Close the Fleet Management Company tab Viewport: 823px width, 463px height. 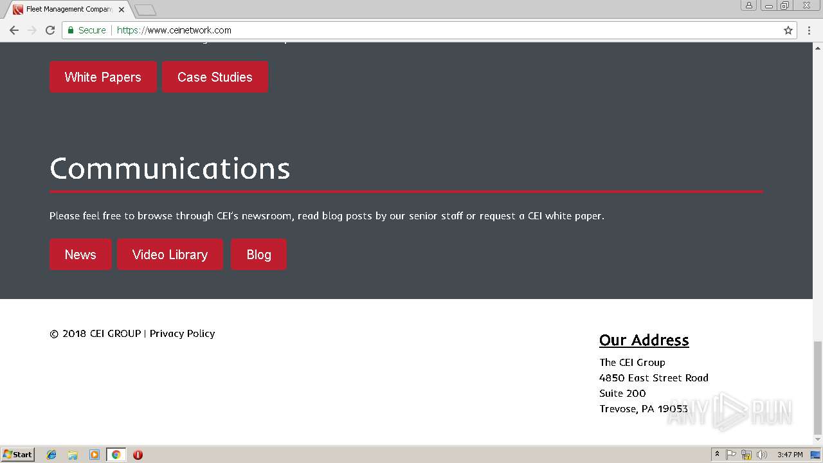pyautogui.click(x=122, y=10)
